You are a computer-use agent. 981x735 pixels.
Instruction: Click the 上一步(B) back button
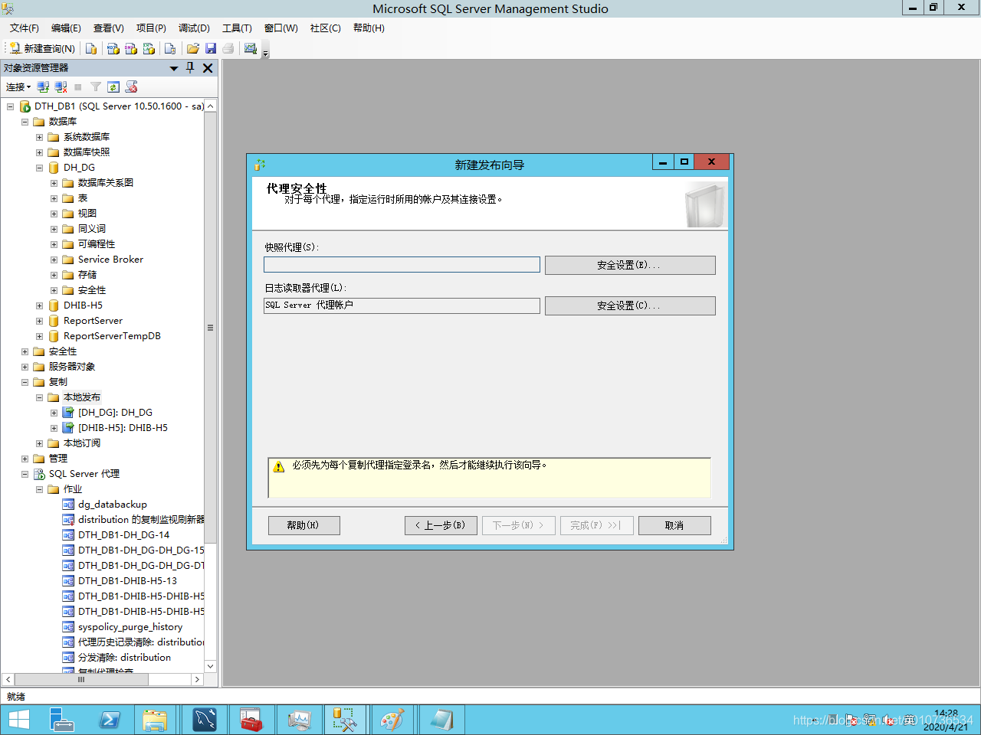441,525
